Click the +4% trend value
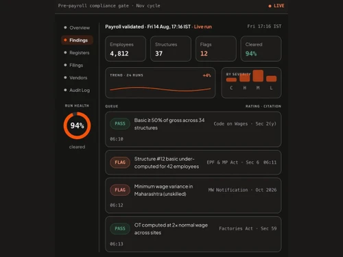Image resolution: width=343 pixels, height=257 pixels. 206,75
